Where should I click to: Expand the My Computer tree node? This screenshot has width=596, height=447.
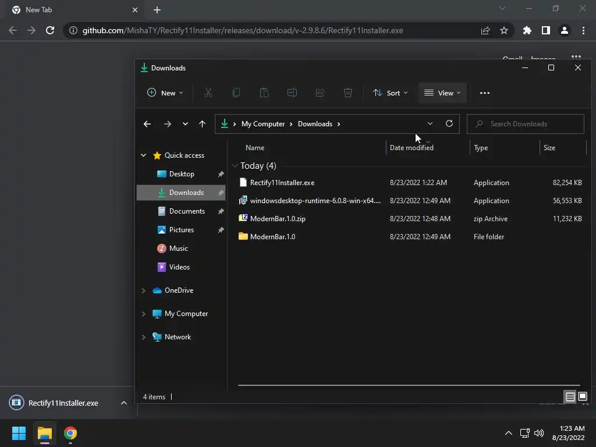coord(144,314)
